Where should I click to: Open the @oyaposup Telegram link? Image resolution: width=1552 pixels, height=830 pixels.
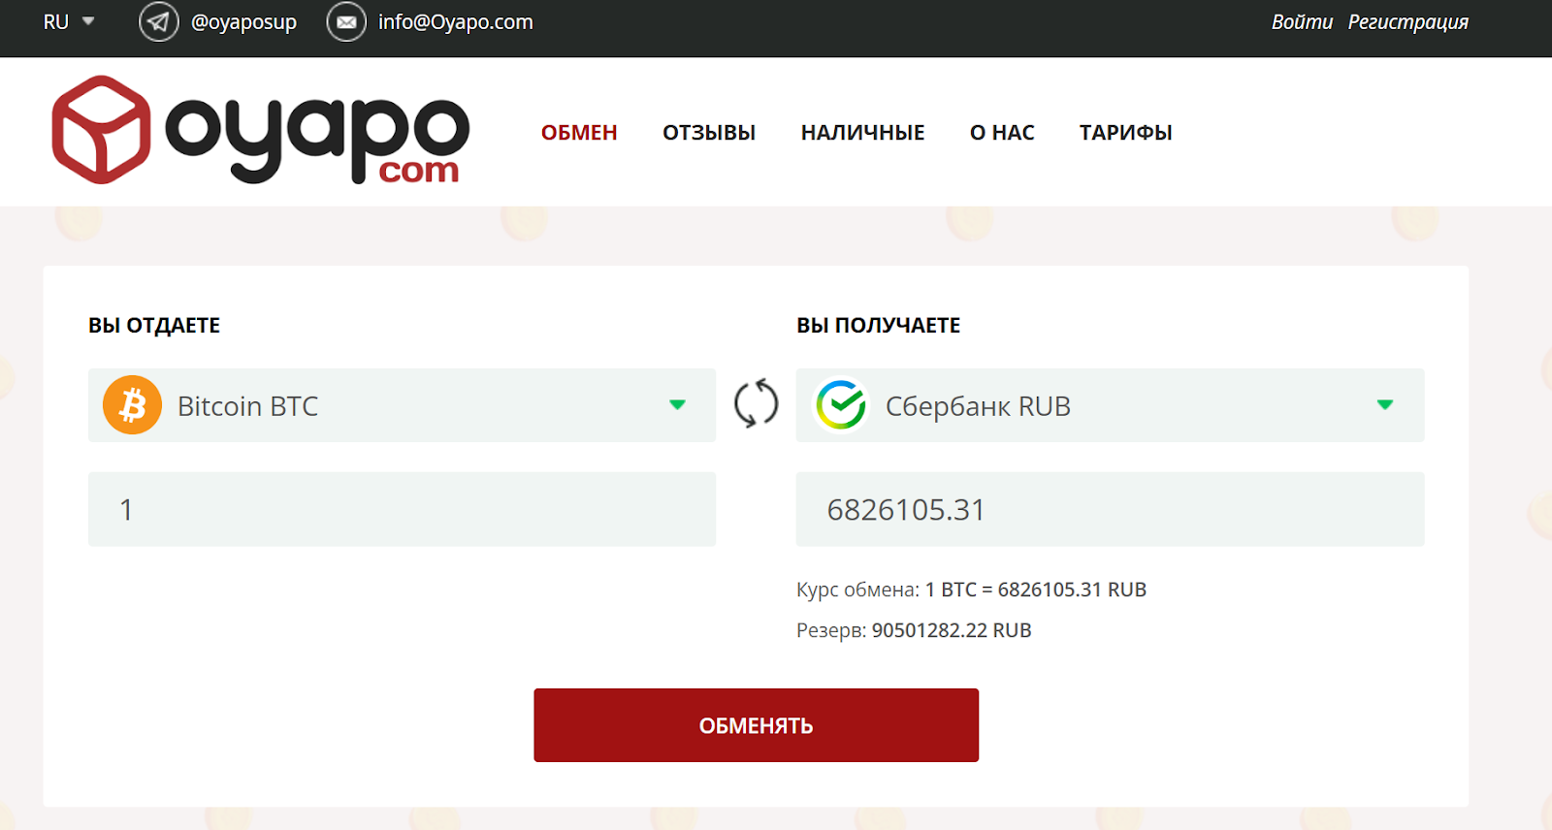(x=243, y=22)
